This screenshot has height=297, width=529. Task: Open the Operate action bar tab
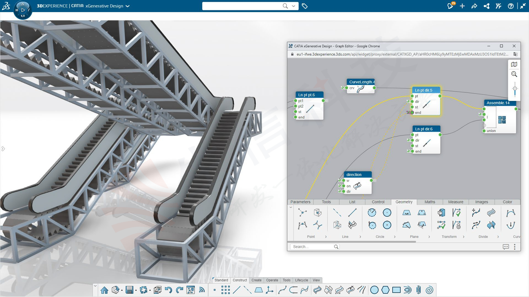272,280
